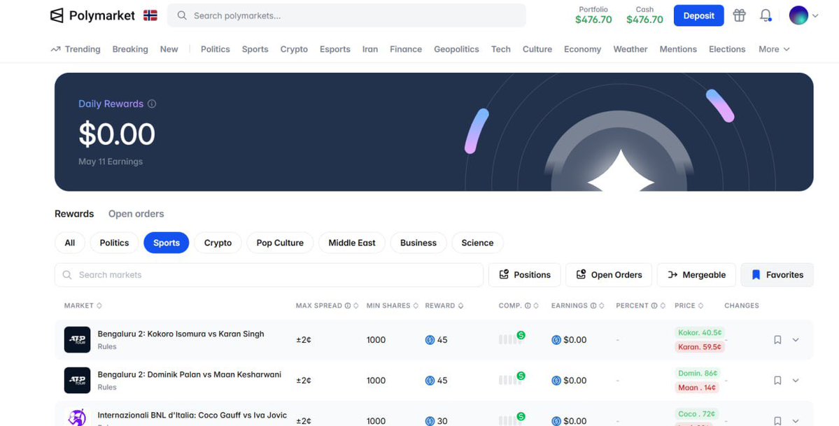Click the Norwegian flag icon
Image resolution: width=839 pixels, height=426 pixels.
click(x=150, y=15)
